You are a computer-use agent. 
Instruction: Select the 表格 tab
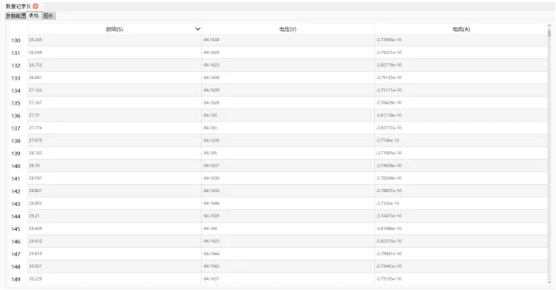pos(33,16)
